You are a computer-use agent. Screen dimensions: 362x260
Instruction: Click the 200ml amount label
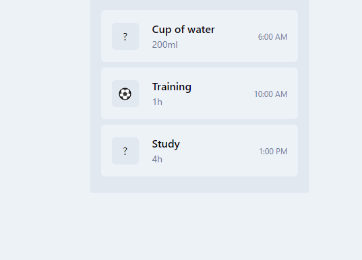165,44
